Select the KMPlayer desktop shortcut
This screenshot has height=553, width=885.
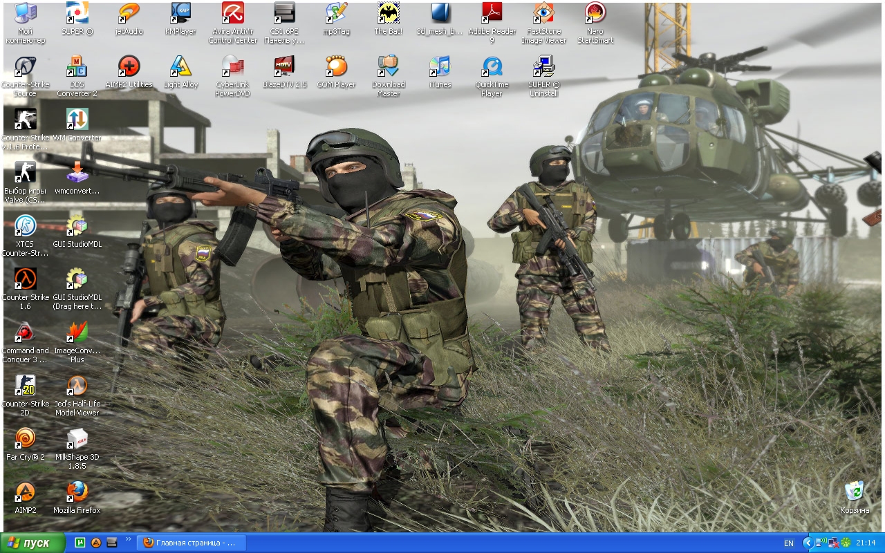tap(180, 14)
